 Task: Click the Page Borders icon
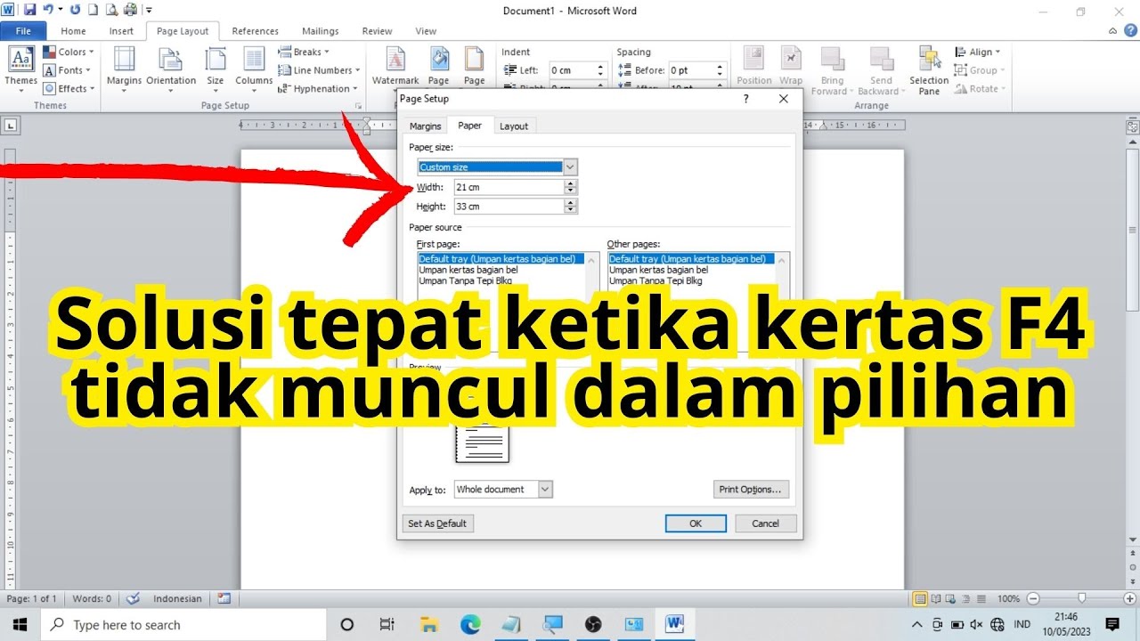point(474,60)
